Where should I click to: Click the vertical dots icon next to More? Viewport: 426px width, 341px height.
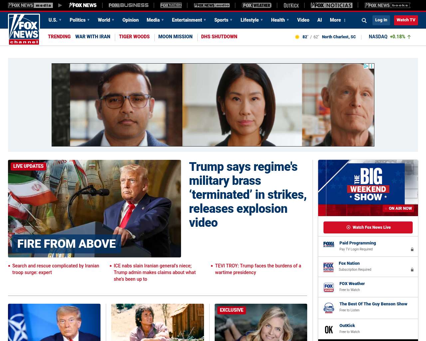pyautogui.click(x=345, y=20)
